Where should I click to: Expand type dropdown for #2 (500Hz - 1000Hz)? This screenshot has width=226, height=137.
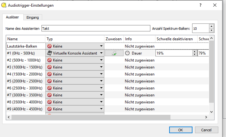coord(101,60)
